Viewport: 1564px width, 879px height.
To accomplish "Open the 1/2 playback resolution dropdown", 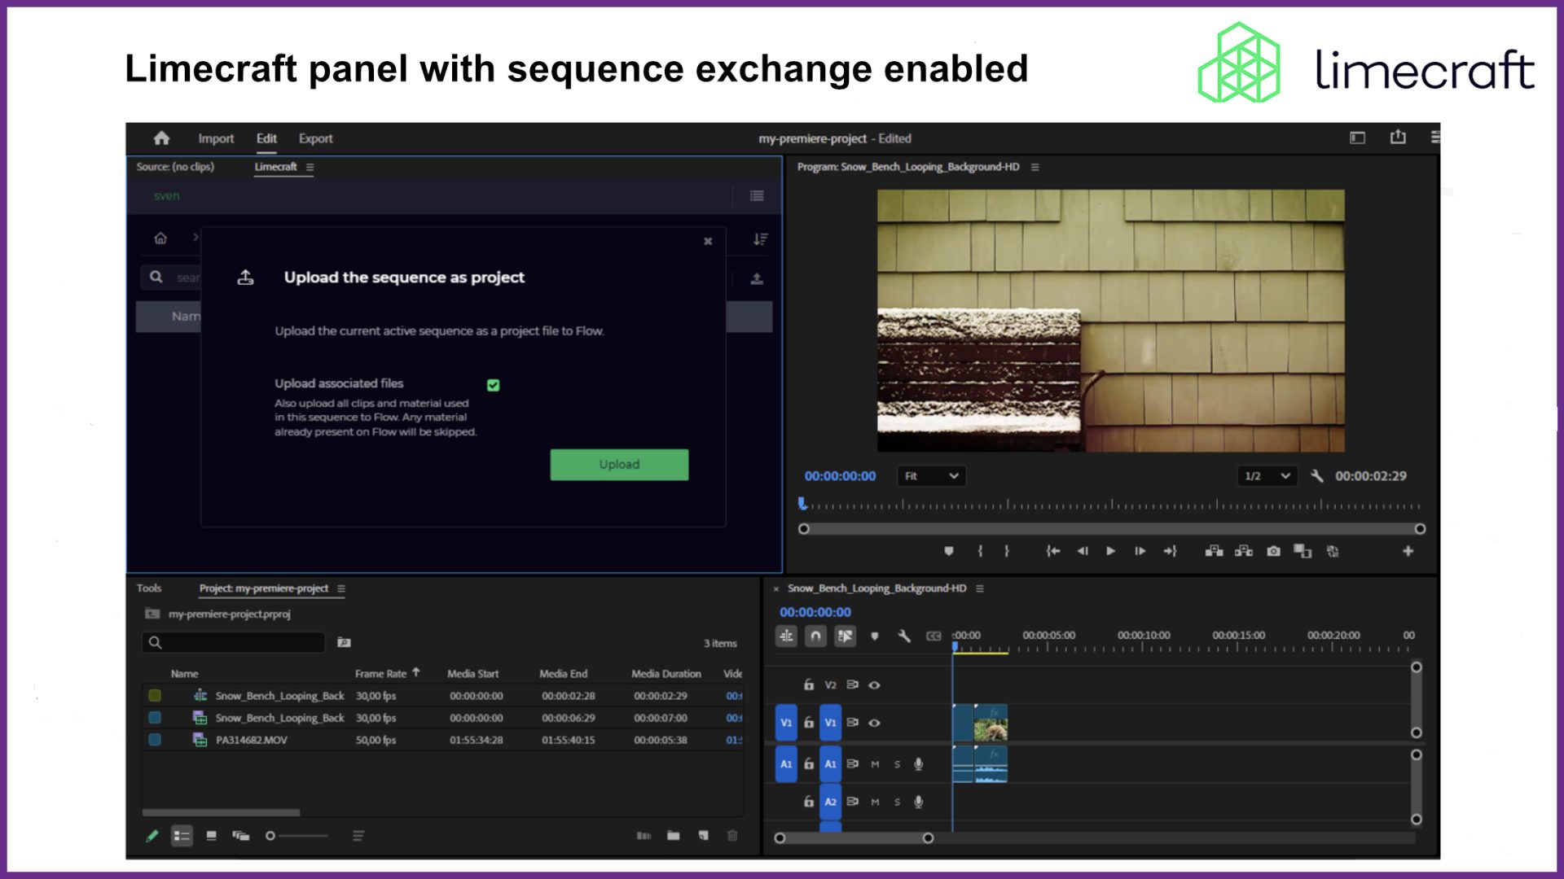I will pyautogui.click(x=1267, y=476).
